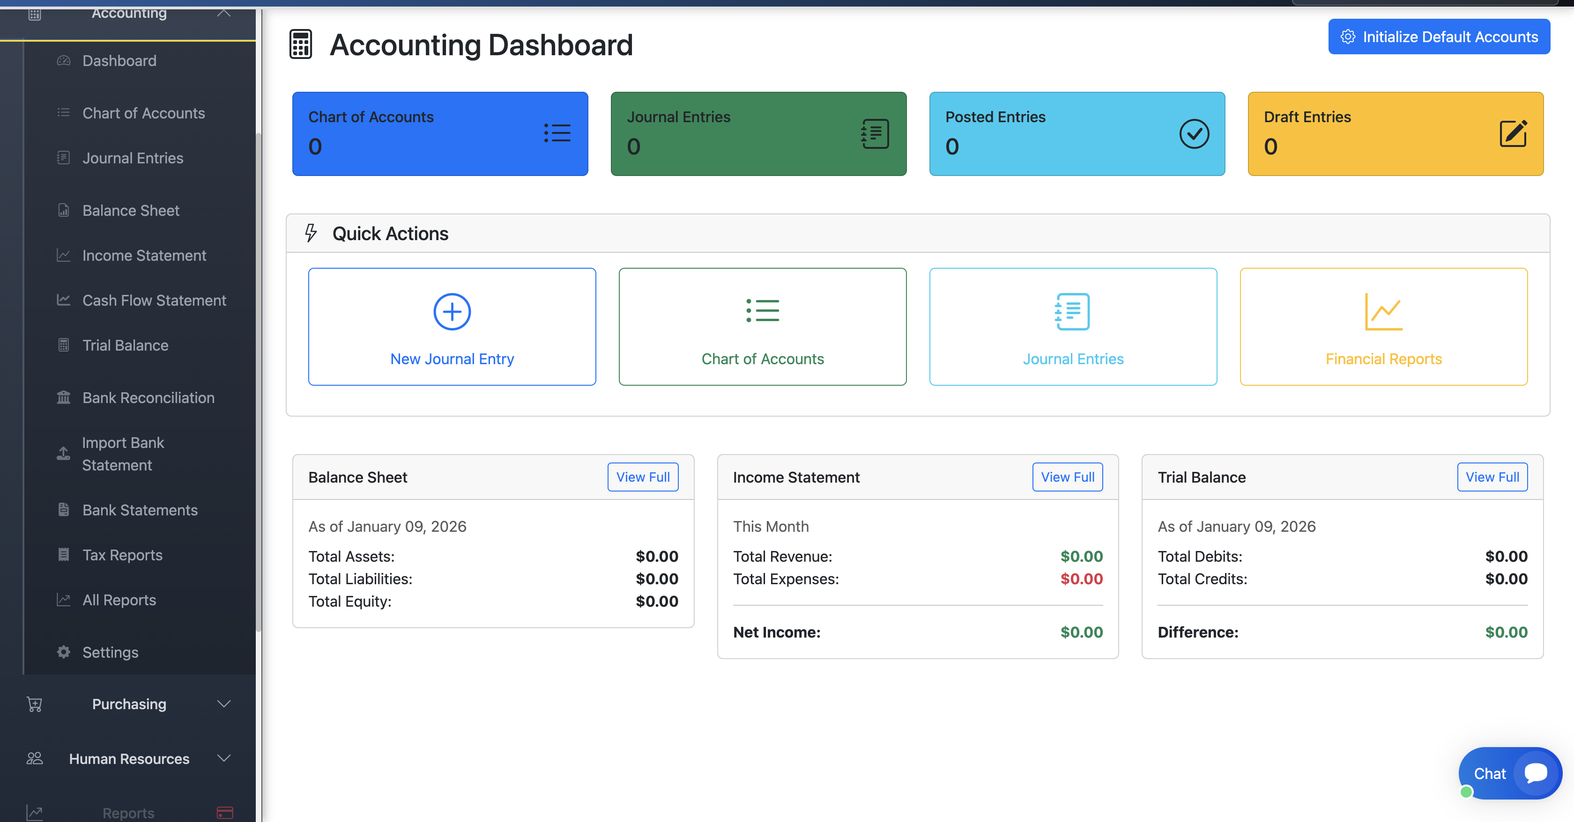
Task: Expand the Human Resources section
Action: (223, 758)
